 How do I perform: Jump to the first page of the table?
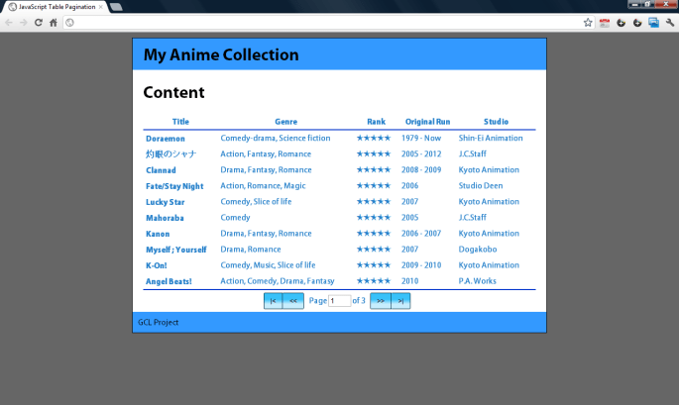coord(273,300)
